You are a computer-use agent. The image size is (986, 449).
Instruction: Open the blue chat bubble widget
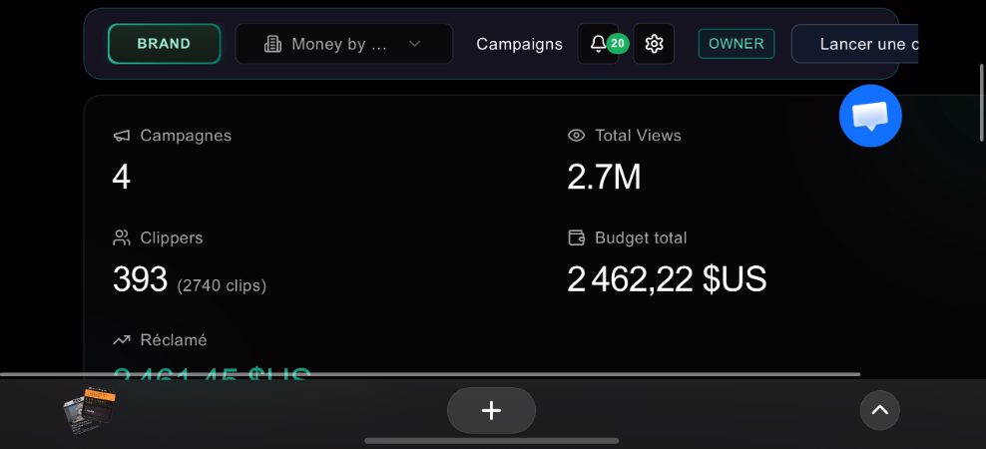click(870, 117)
